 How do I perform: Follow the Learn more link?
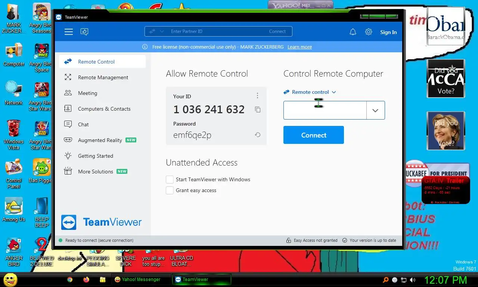[299, 47]
